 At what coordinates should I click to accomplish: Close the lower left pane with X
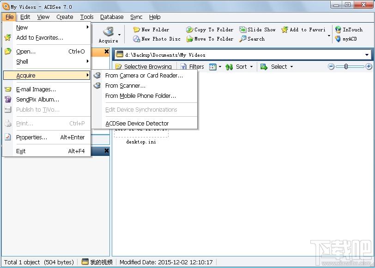point(107,150)
